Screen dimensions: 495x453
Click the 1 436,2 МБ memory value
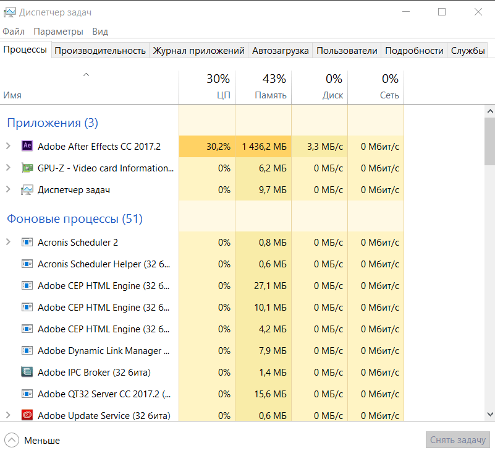264,147
